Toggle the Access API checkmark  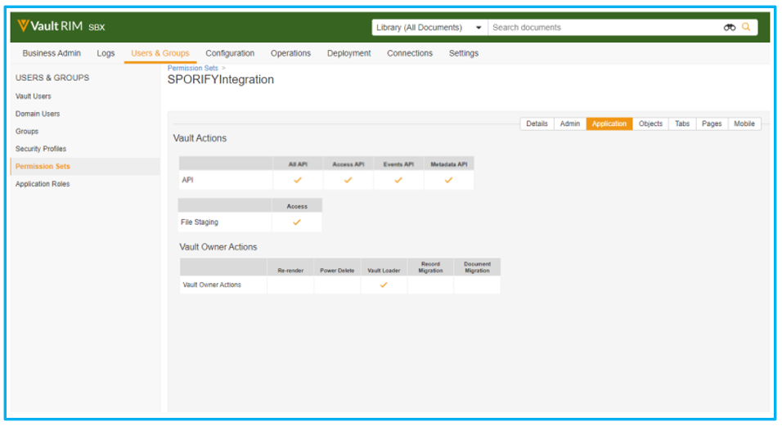348,180
